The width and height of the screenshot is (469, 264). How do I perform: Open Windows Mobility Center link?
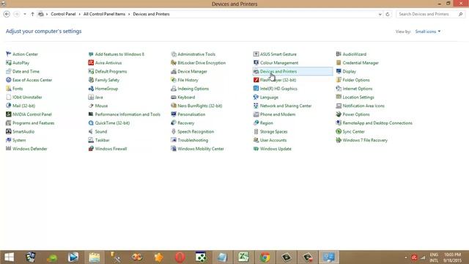pyautogui.click(x=201, y=149)
